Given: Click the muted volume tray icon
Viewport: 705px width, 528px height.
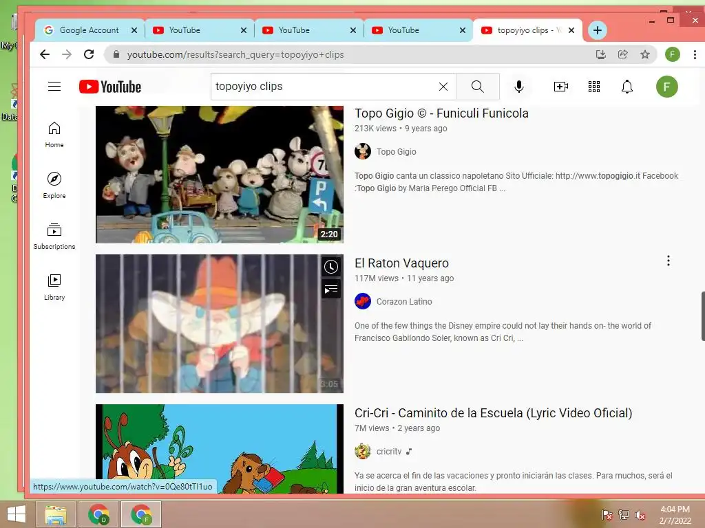Looking at the screenshot, I should [640, 515].
